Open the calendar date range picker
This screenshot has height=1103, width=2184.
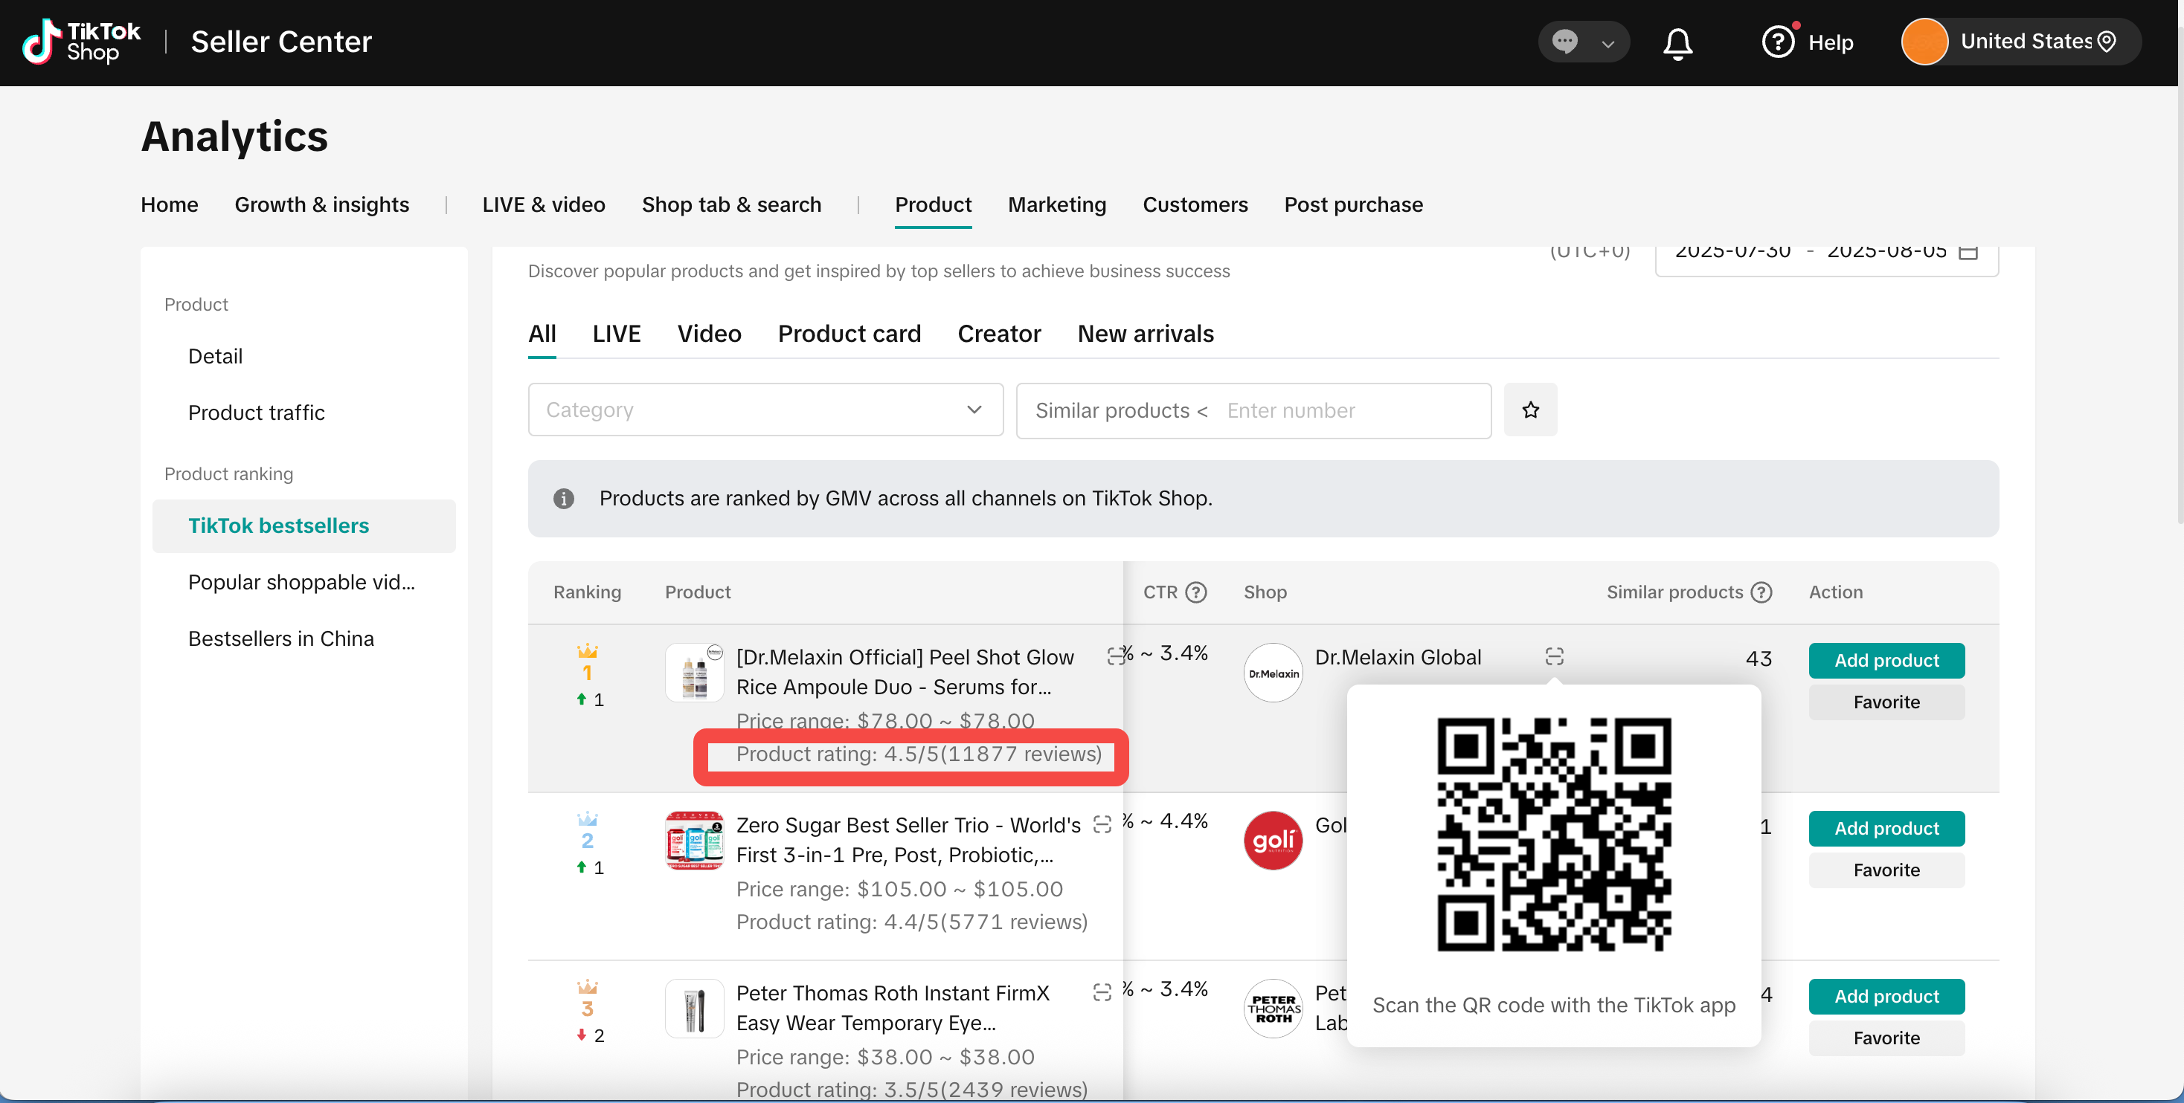tap(1968, 253)
